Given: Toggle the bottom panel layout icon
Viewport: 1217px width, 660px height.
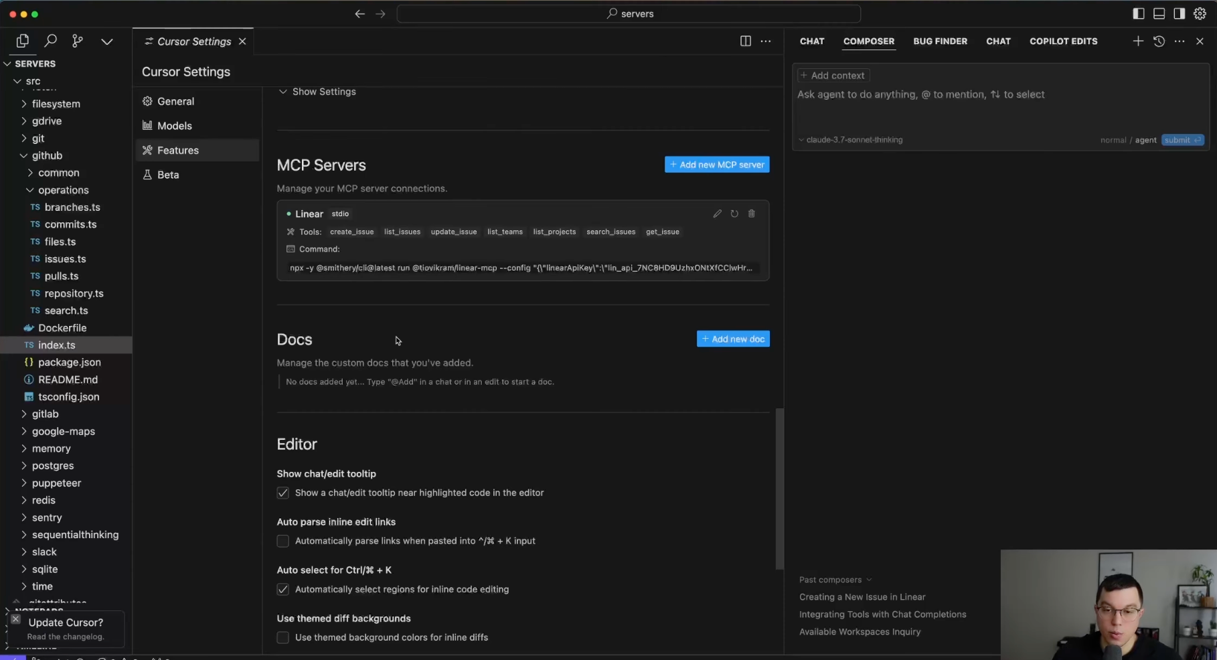Looking at the screenshot, I should coord(1159,13).
